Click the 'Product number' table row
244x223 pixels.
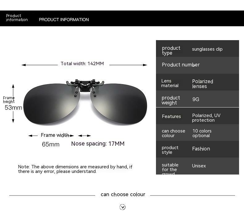(x=197, y=65)
